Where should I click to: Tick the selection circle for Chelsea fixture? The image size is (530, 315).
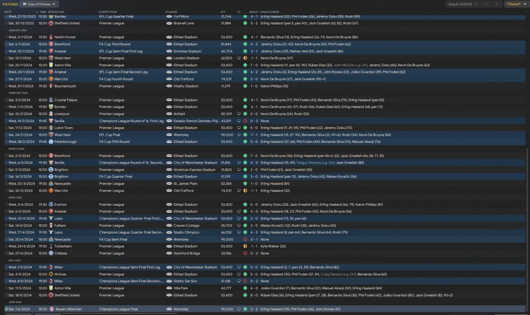tap(6, 253)
